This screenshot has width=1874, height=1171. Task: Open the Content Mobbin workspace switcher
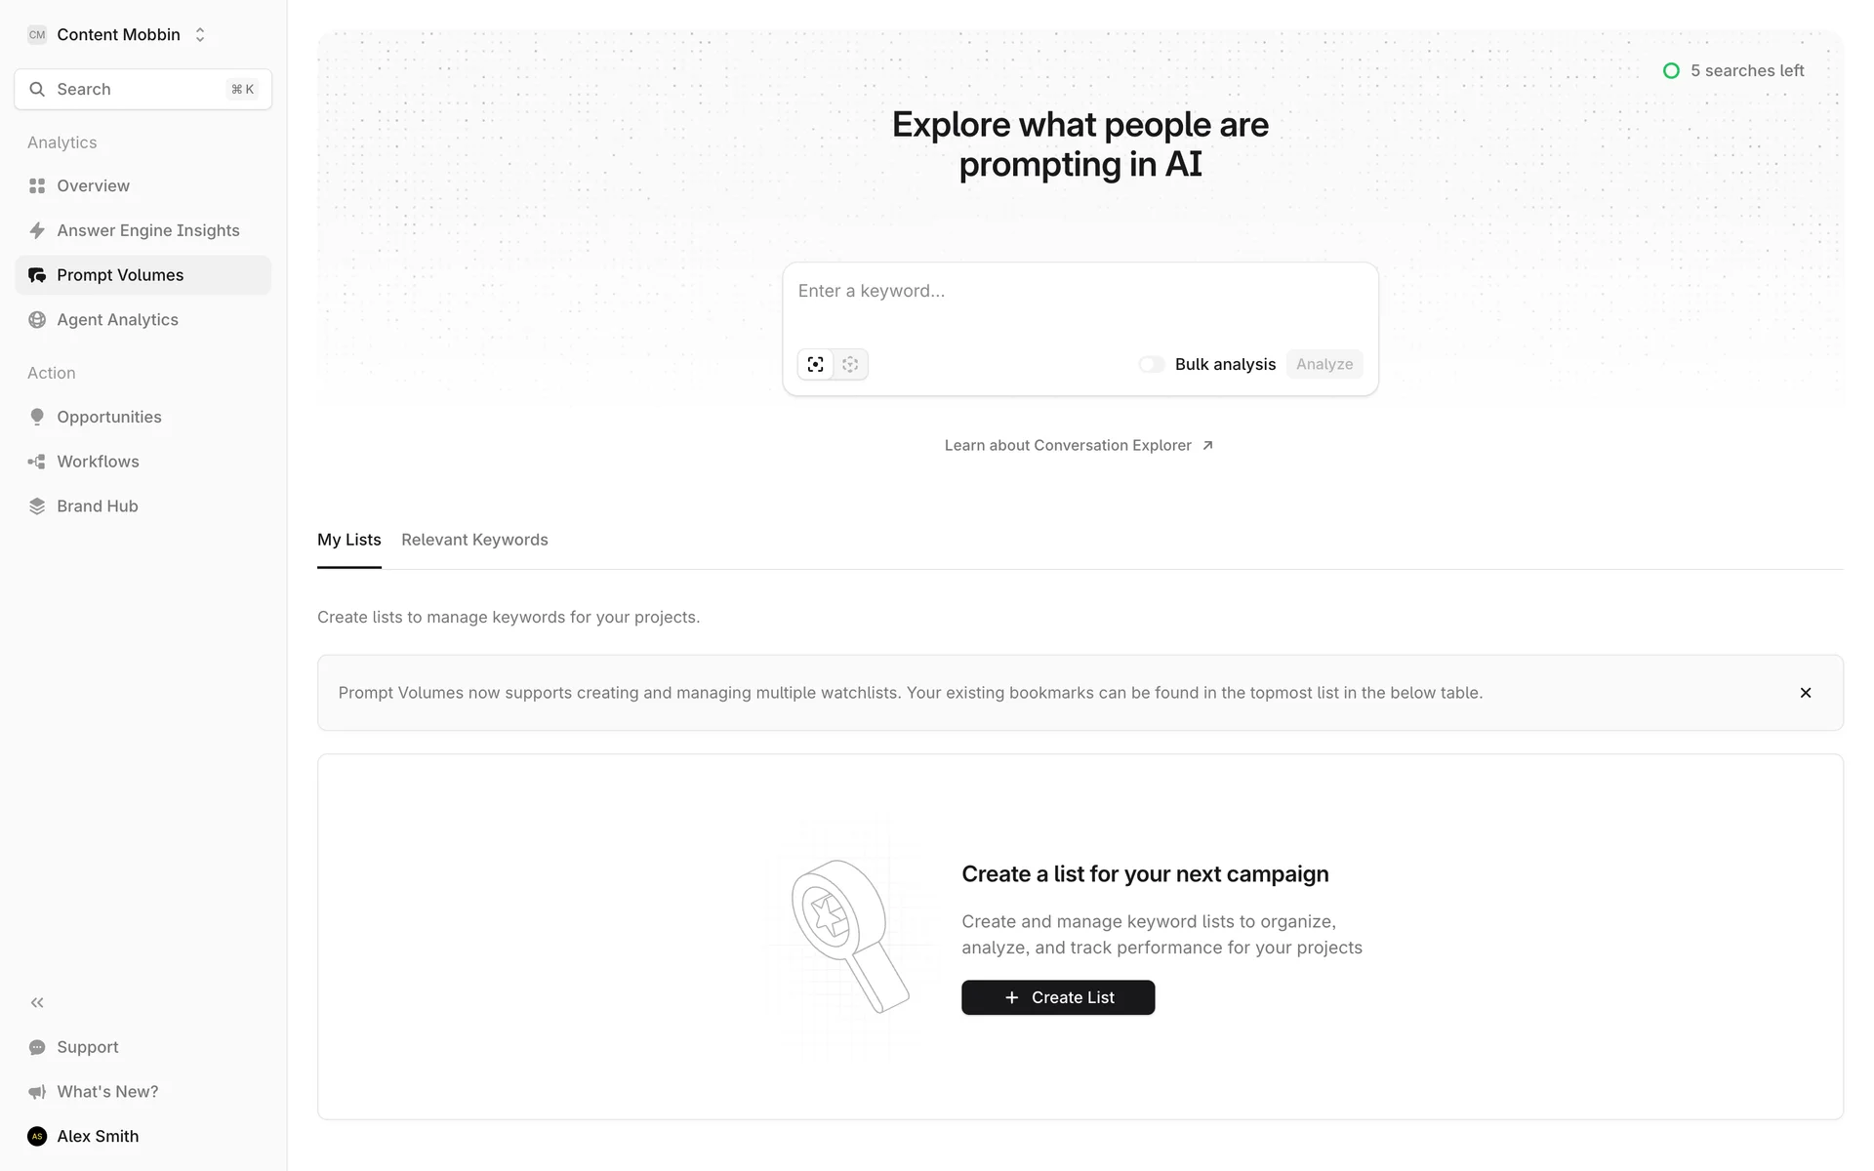(x=117, y=35)
